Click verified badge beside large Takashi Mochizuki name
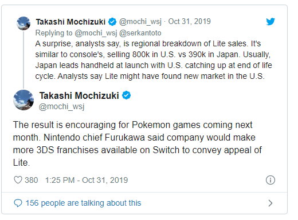 [126, 95]
